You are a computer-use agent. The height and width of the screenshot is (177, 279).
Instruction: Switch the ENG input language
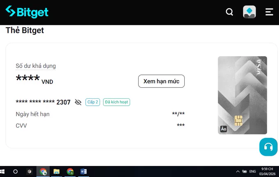252,172
